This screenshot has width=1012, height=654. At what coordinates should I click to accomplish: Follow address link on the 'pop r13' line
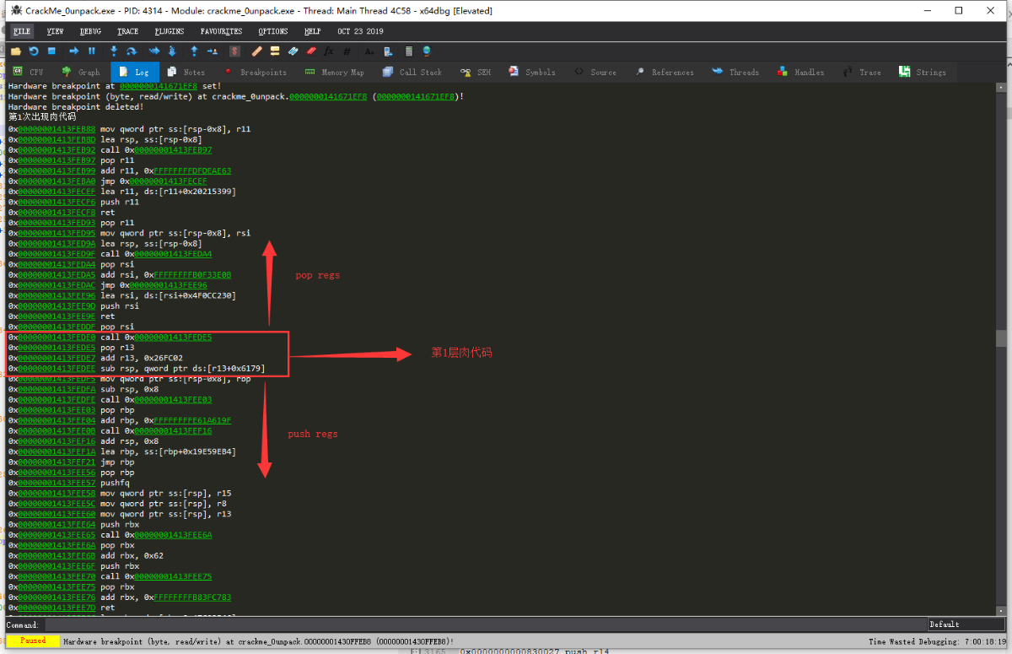pyautogui.click(x=57, y=348)
